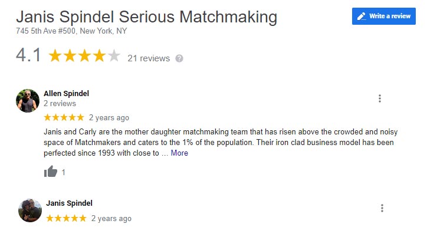Click the Write a review button
This screenshot has width=427, height=237.
[384, 16]
